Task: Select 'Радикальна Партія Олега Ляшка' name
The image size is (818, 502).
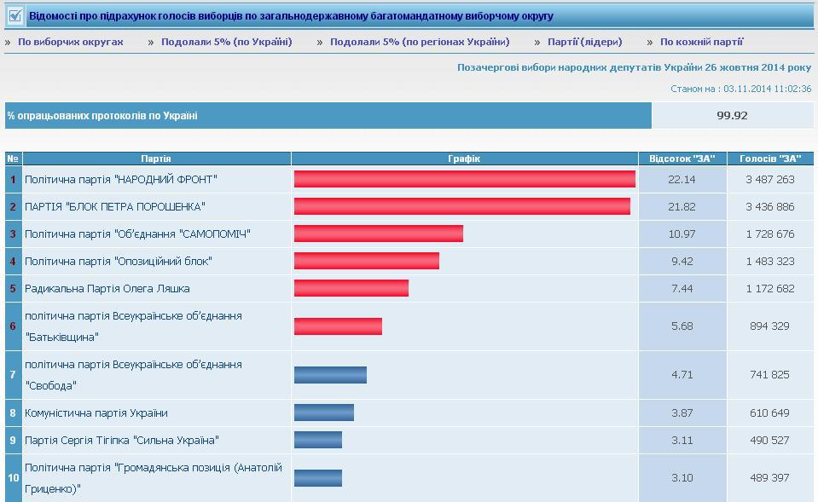Action: [x=107, y=288]
